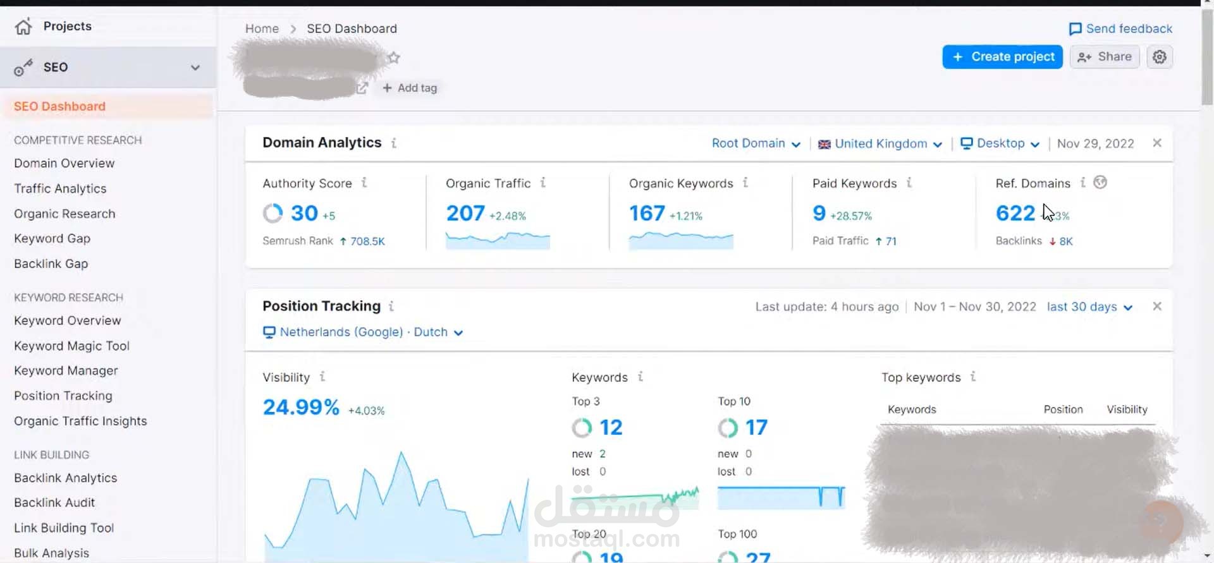Screen dimensions: 1214x563
Task: Click Backlinks value 8K
Action: [1066, 241]
